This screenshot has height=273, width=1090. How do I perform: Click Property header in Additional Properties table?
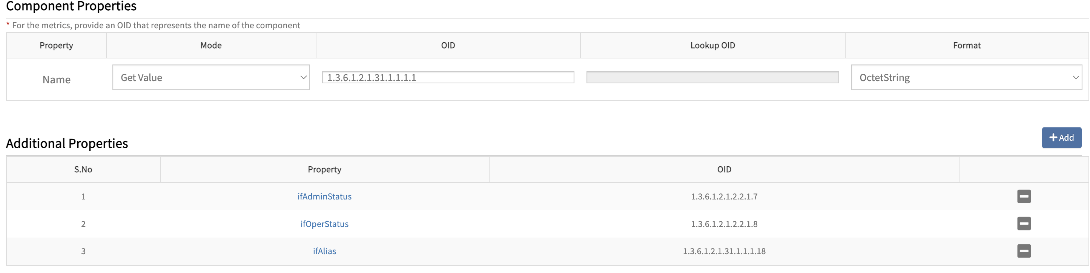(x=324, y=169)
